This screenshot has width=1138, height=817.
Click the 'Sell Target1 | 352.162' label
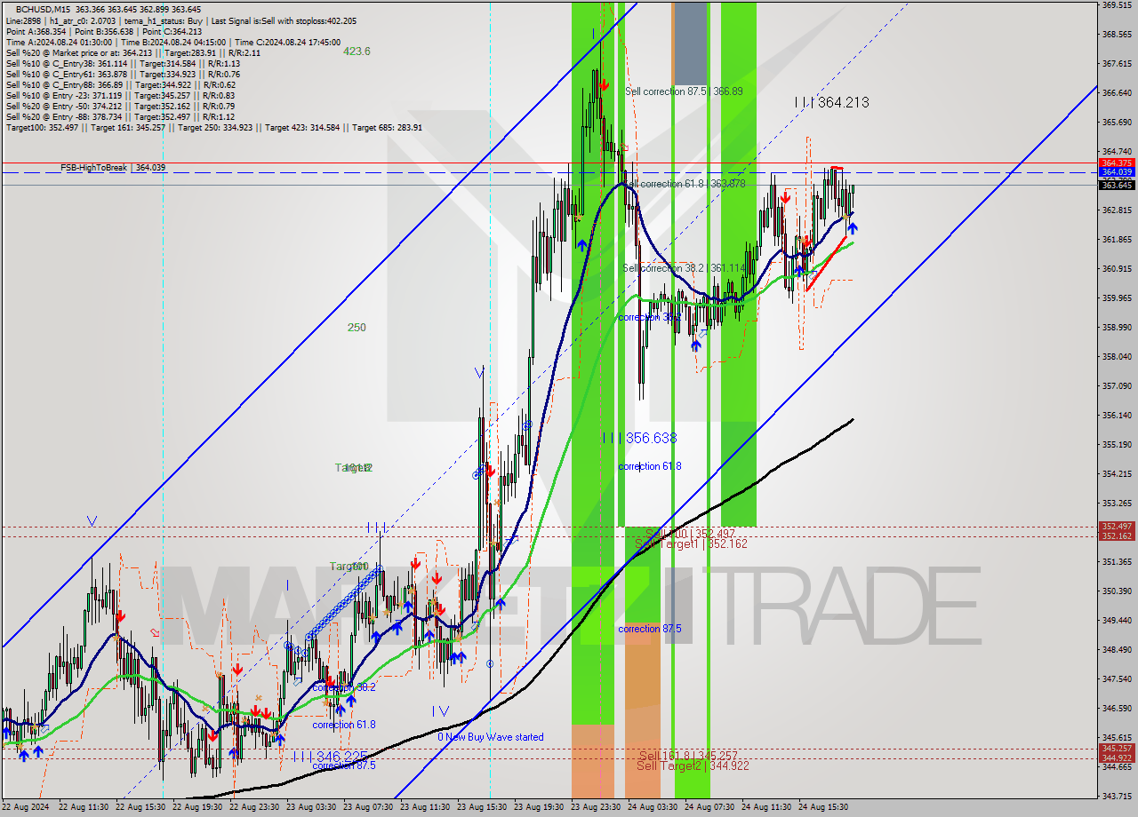click(x=691, y=543)
